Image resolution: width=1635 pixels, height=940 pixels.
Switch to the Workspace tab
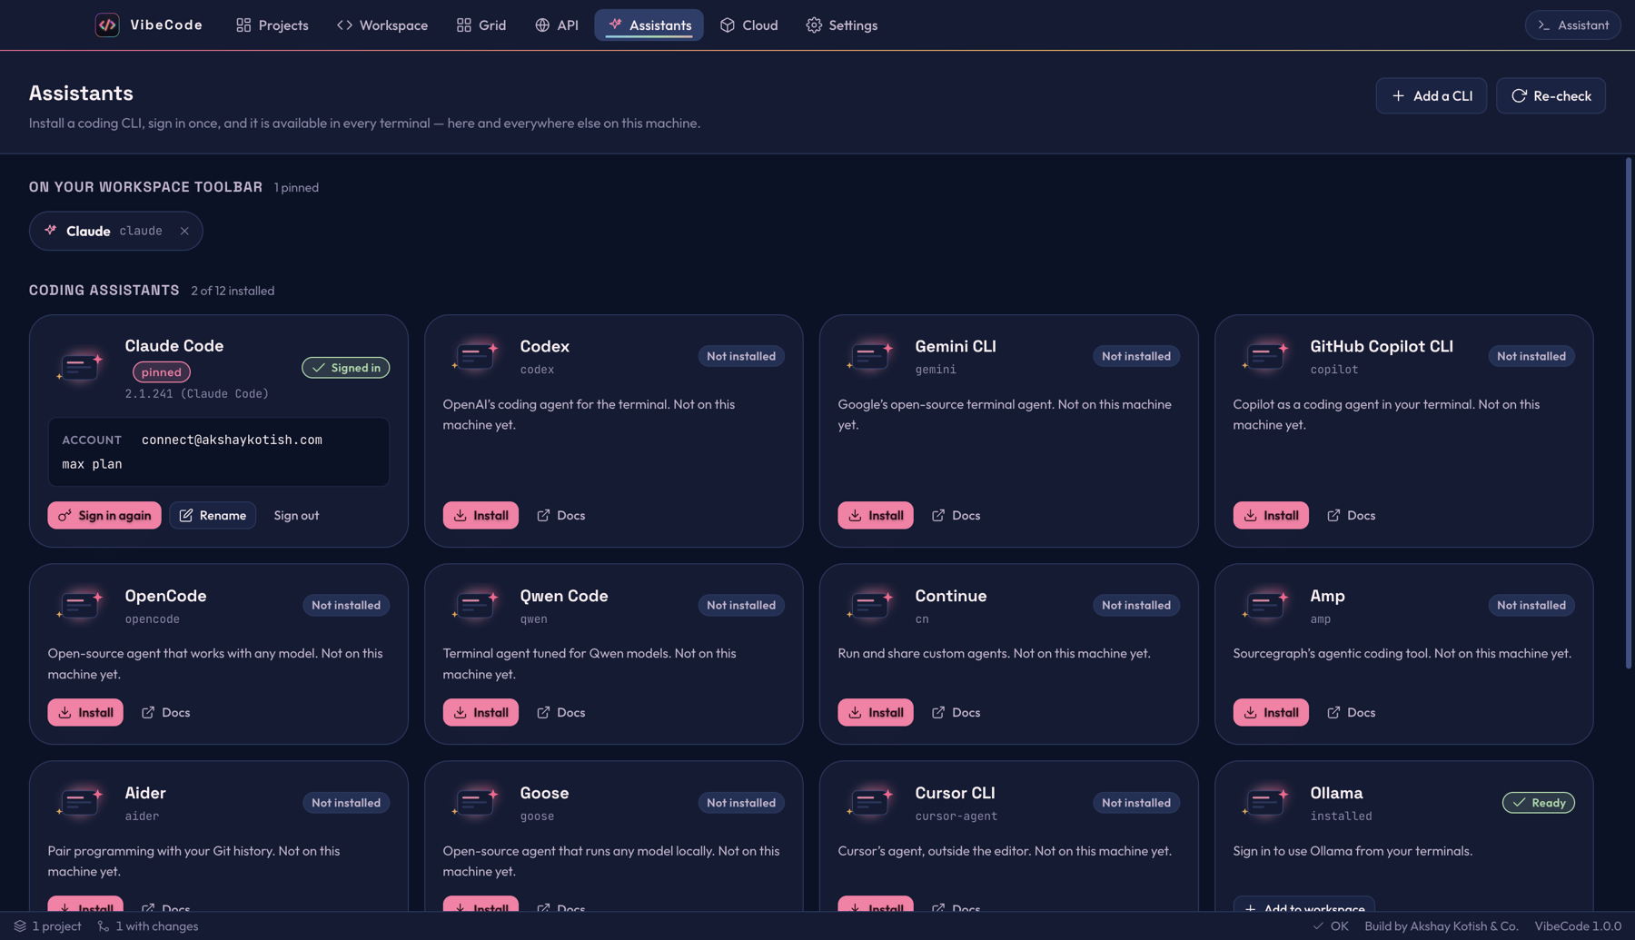pos(381,25)
